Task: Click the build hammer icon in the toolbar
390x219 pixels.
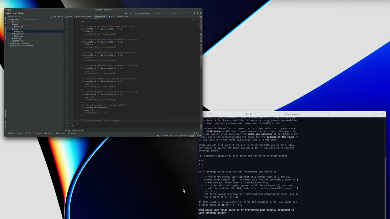Action: coord(131,13)
